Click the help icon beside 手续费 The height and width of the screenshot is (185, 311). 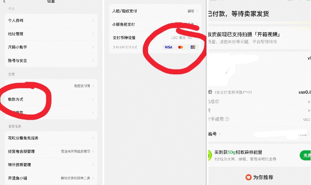coord(227,119)
